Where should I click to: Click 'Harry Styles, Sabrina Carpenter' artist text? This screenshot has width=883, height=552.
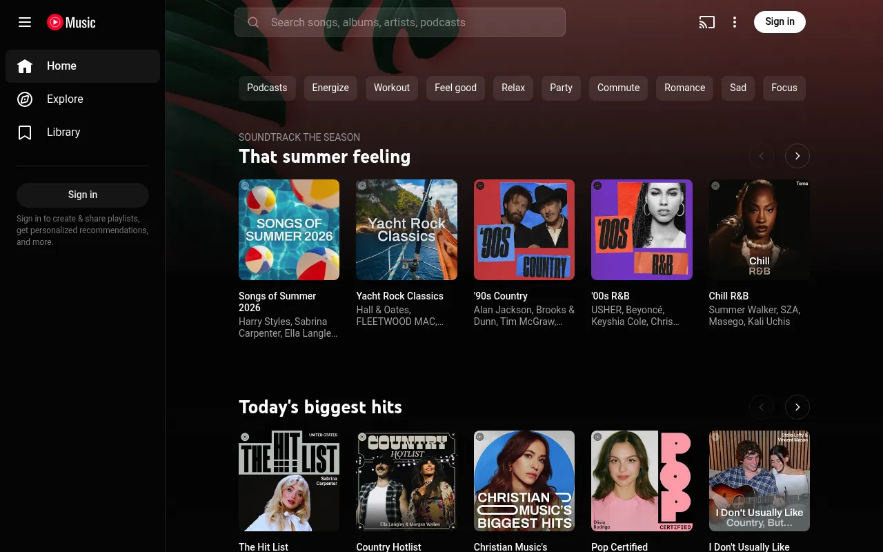(288, 328)
